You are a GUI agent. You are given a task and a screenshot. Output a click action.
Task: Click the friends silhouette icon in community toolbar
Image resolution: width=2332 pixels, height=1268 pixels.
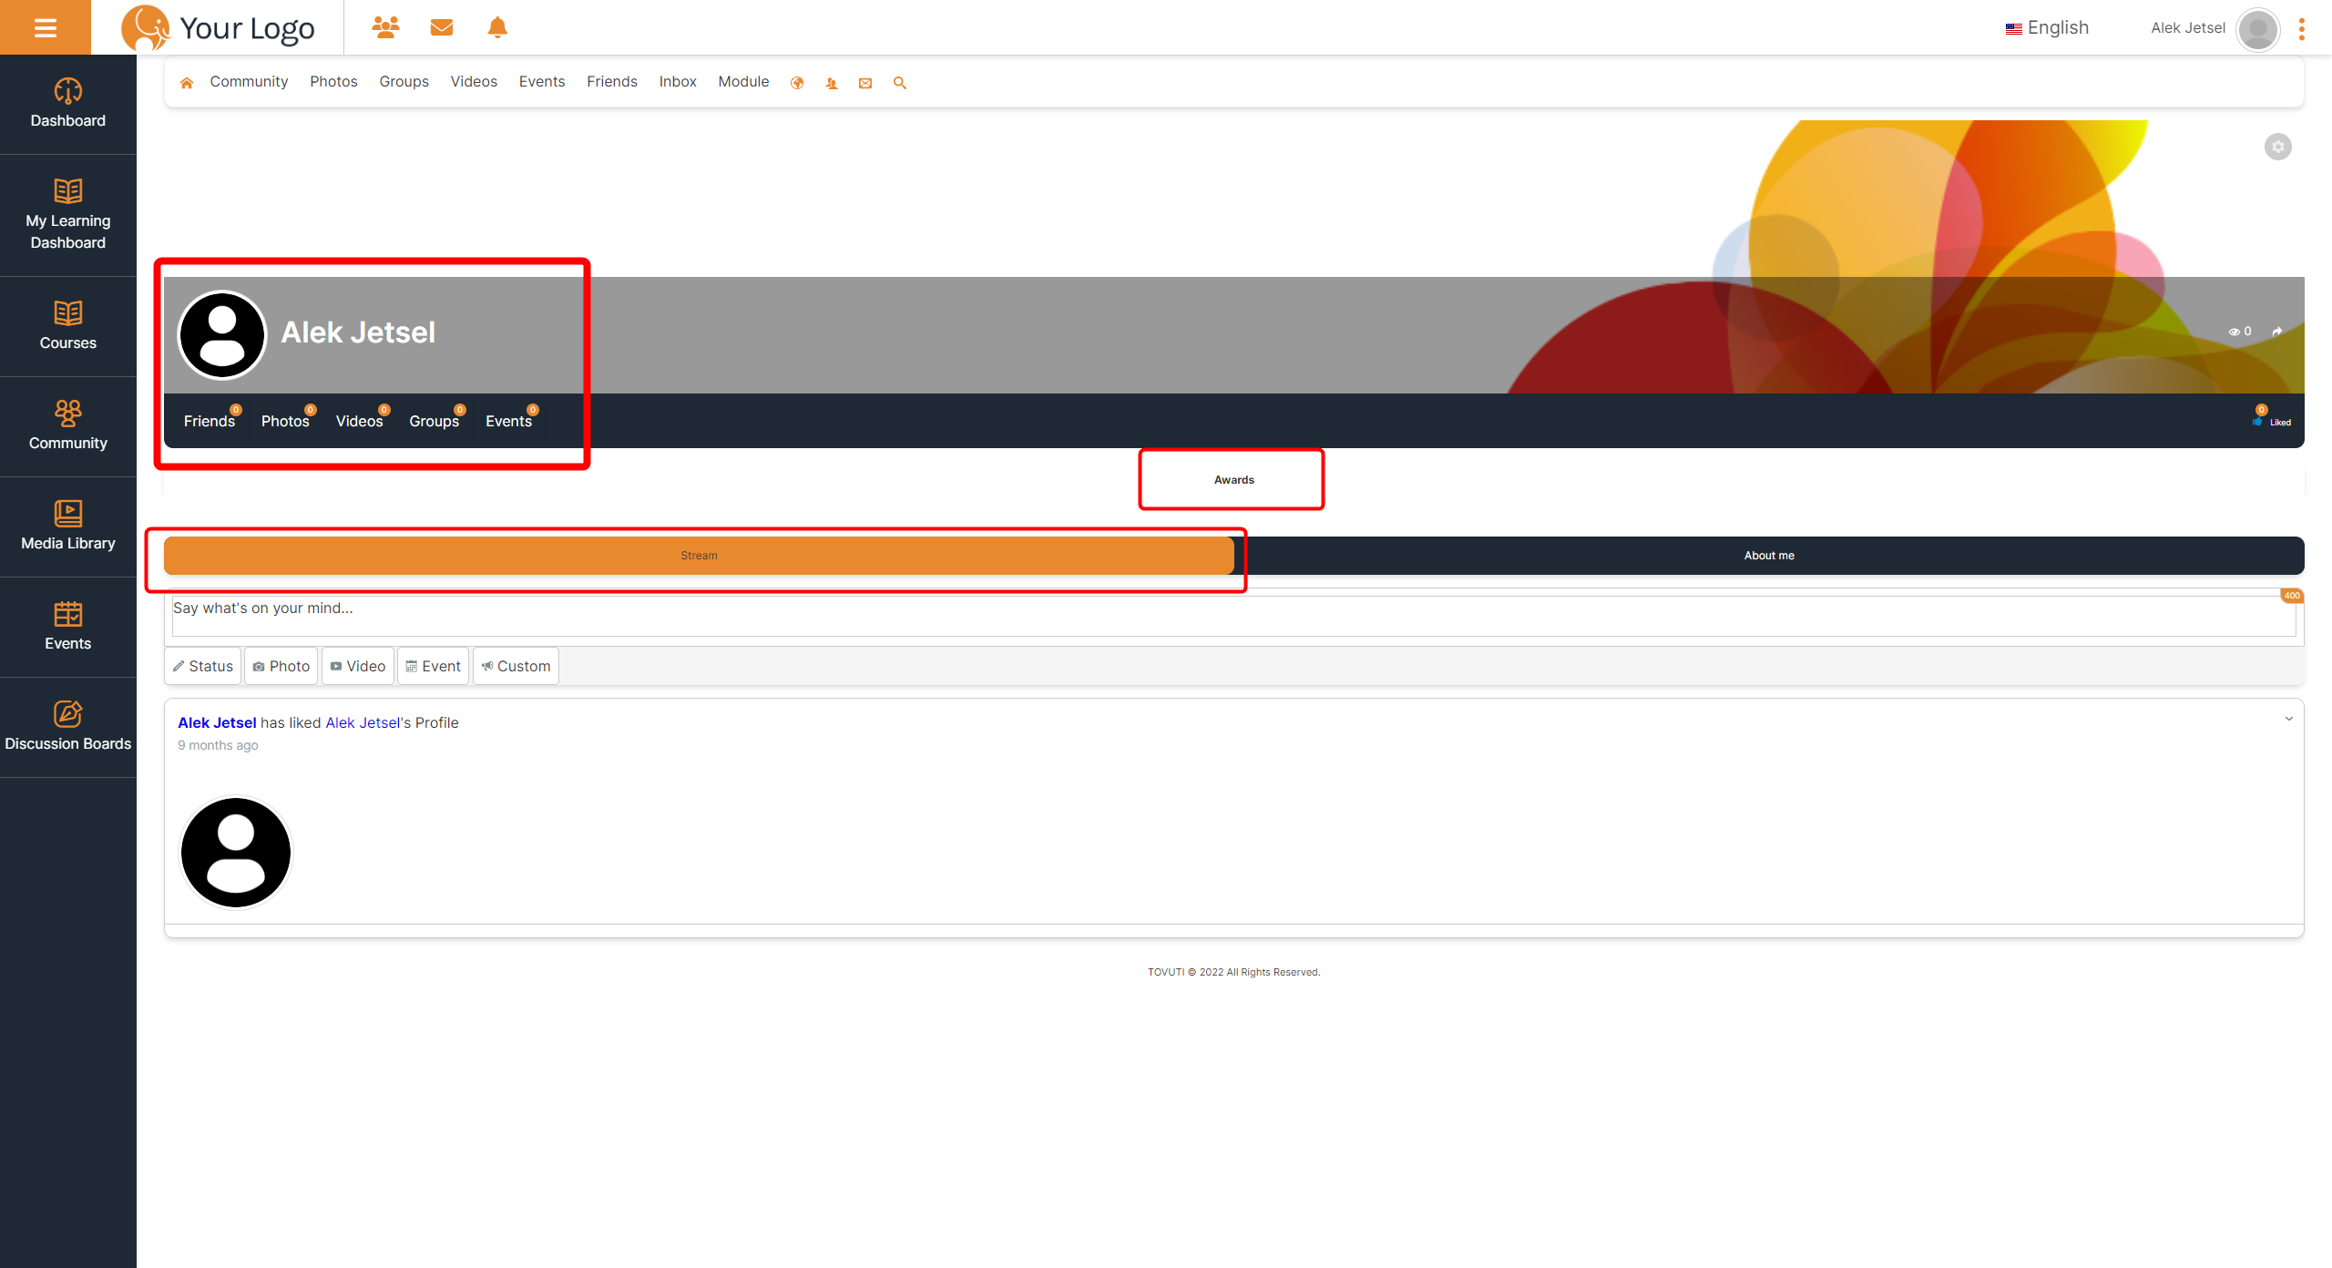832,83
